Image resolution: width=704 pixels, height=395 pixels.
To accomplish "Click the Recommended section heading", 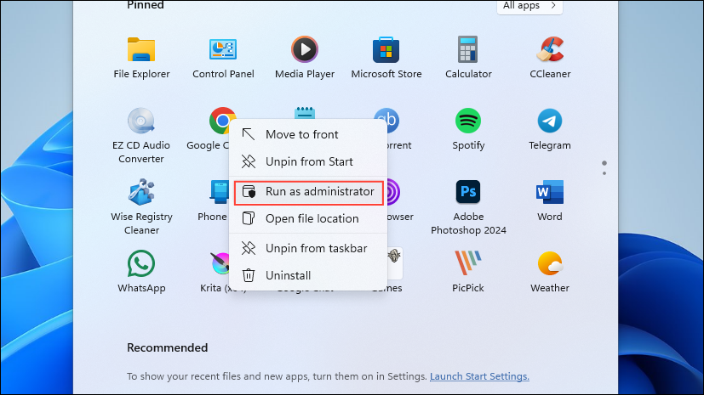I will pos(167,347).
